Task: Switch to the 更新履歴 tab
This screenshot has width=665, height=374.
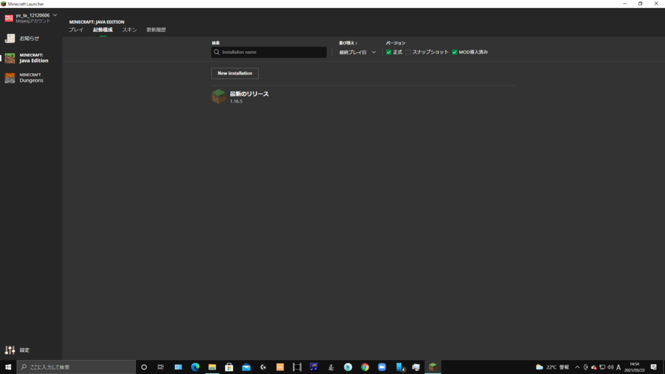Action: click(156, 30)
